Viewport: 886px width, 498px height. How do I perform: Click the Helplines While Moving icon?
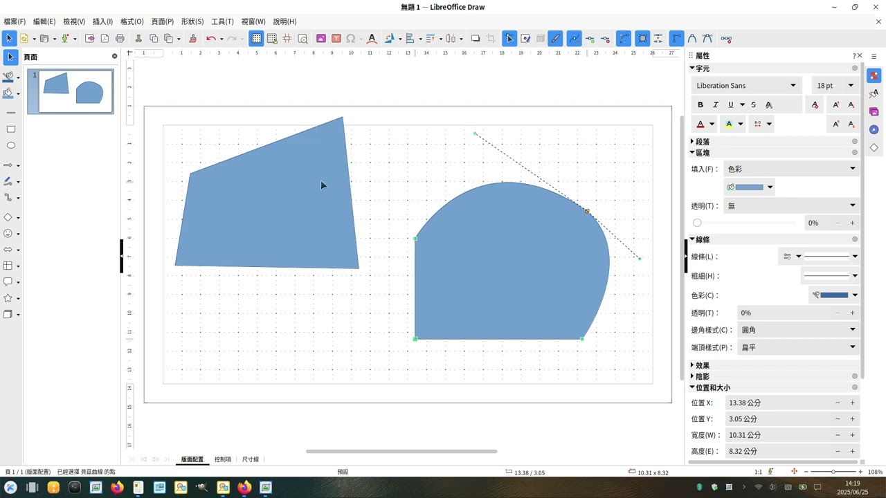pyautogui.click(x=287, y=39)
